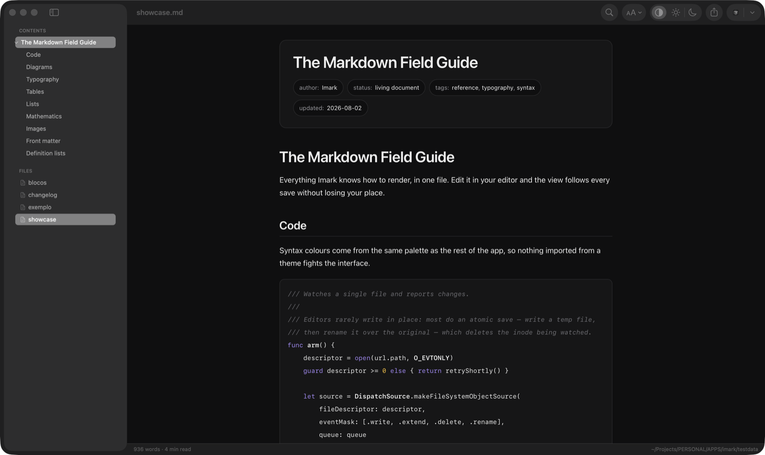Open the Front matter outline entry

pos(43,141)
